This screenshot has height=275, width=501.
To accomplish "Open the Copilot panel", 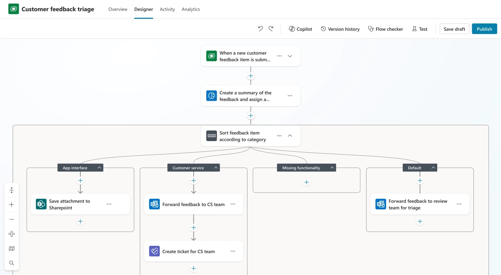I will (x=300, y=29).
